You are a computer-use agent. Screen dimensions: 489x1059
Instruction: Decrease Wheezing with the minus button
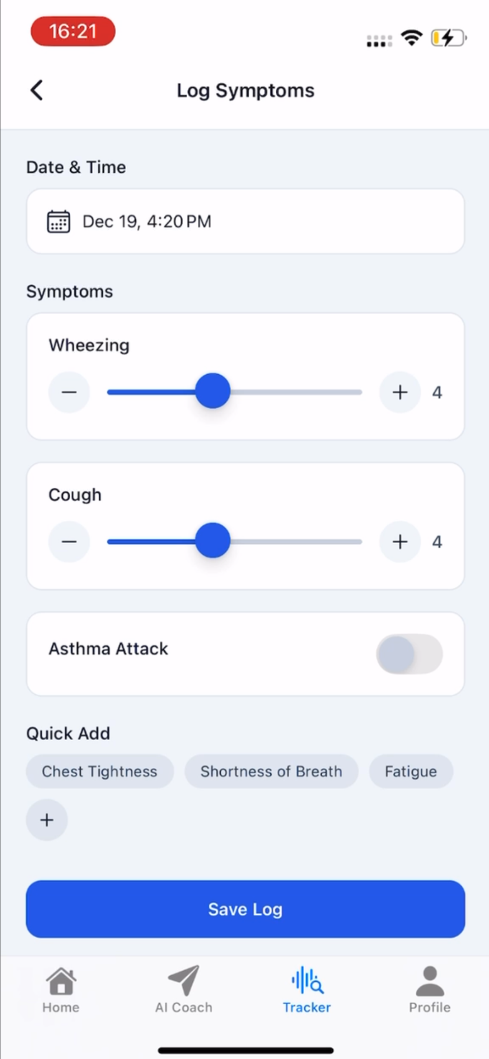coord(69,392)
